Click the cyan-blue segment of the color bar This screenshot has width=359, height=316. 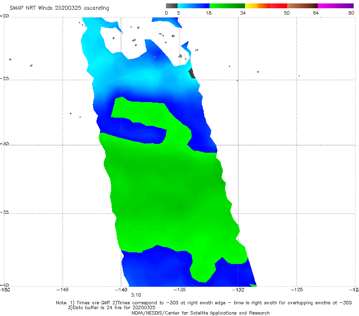(194, 6)
